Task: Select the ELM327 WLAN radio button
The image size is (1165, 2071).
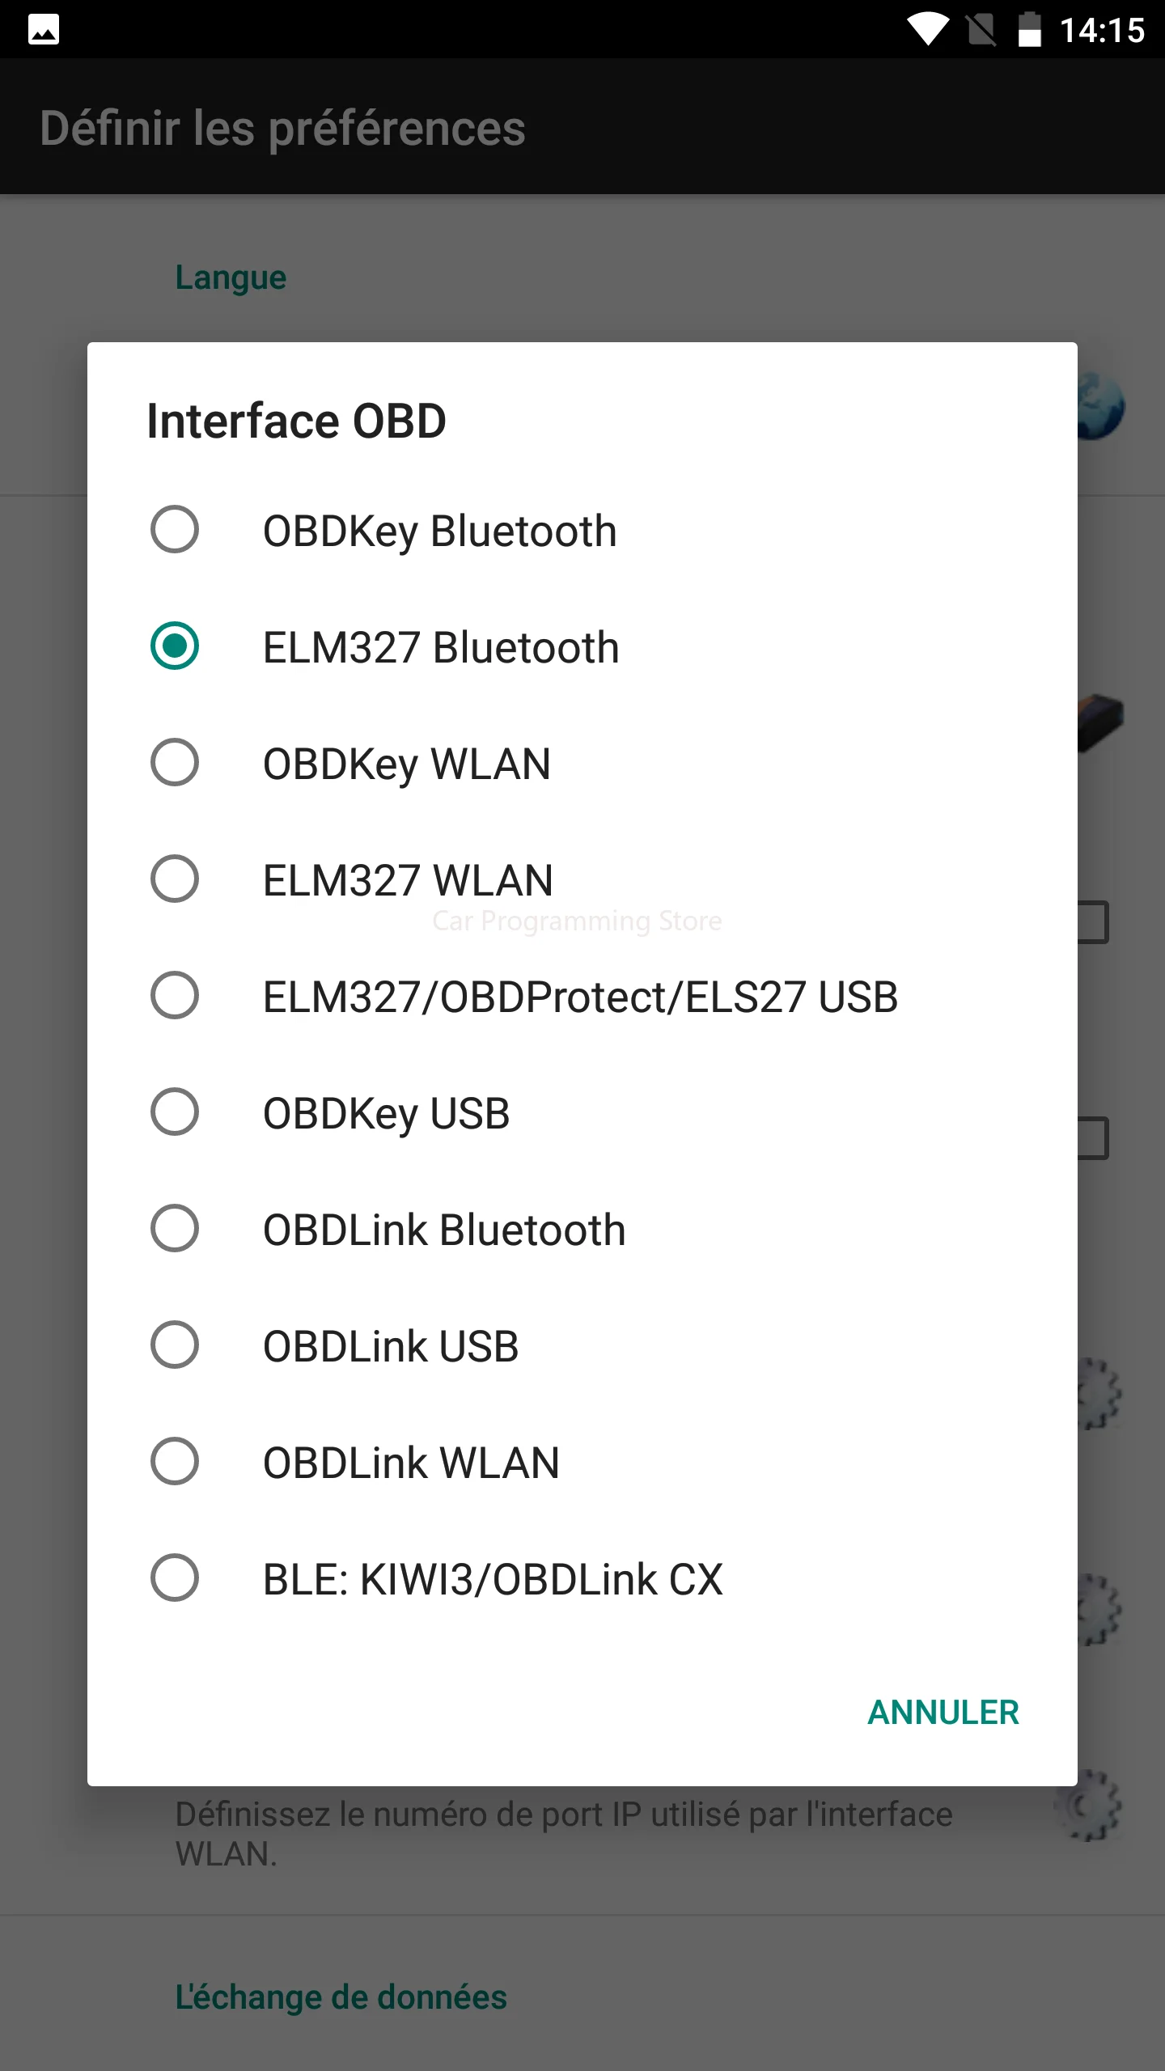Action: tap(175, 879)
